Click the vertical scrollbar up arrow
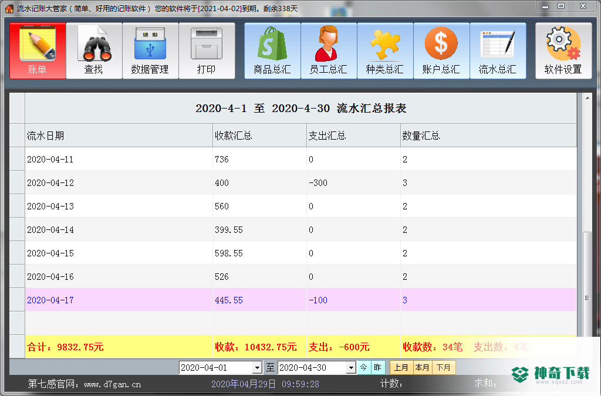 coord(587,98)
